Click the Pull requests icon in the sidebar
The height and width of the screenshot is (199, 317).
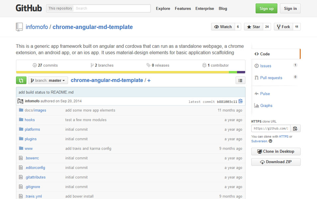tap(257, 78)
